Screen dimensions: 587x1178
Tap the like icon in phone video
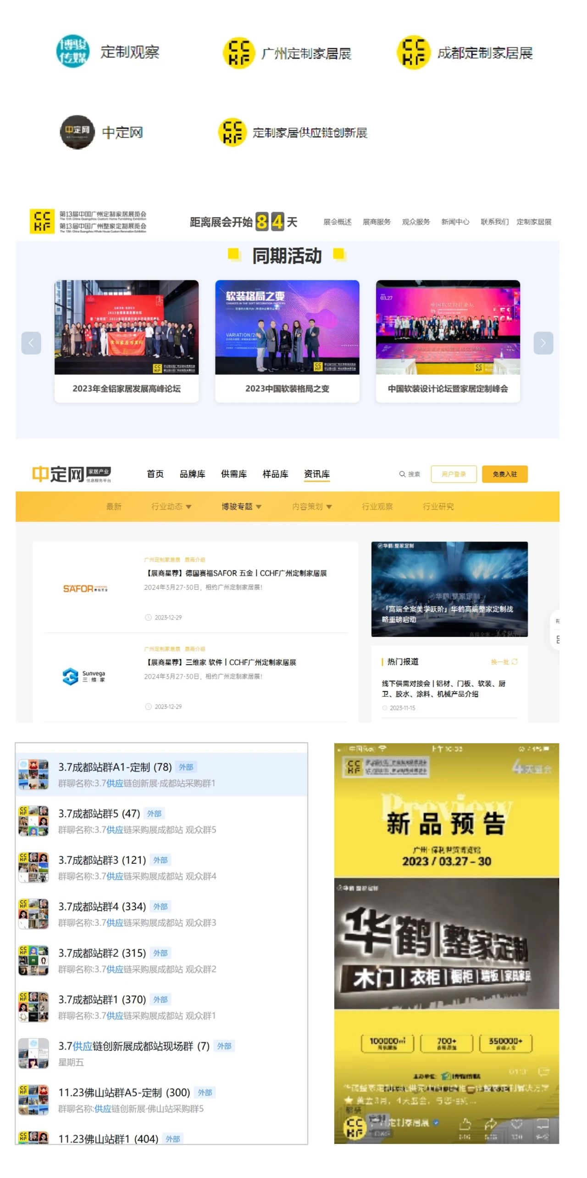465,1124
